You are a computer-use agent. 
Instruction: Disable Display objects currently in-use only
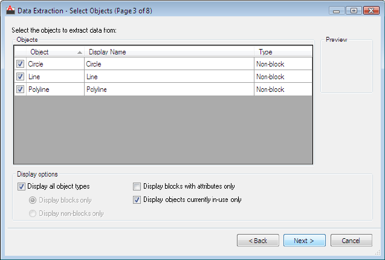[x=137, y=200]
